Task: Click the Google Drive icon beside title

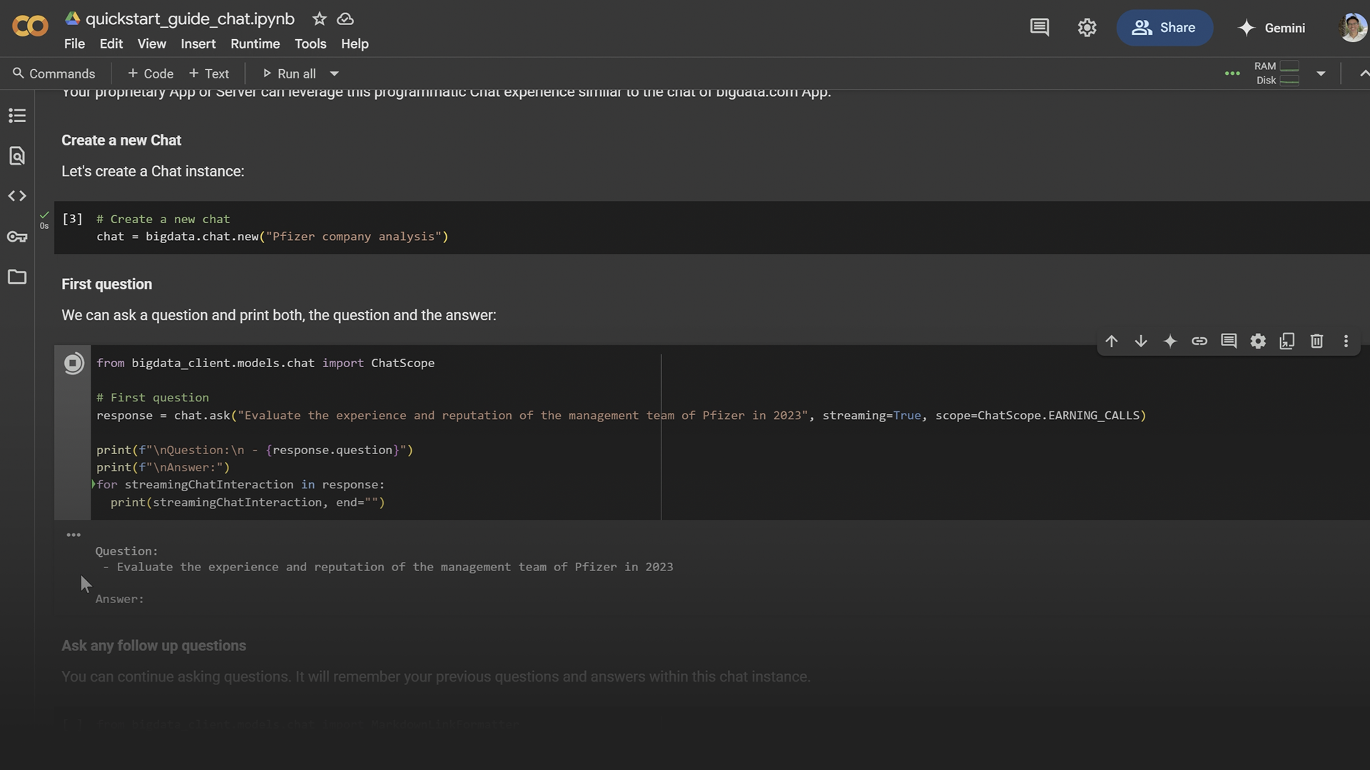Action: [72, 19]
